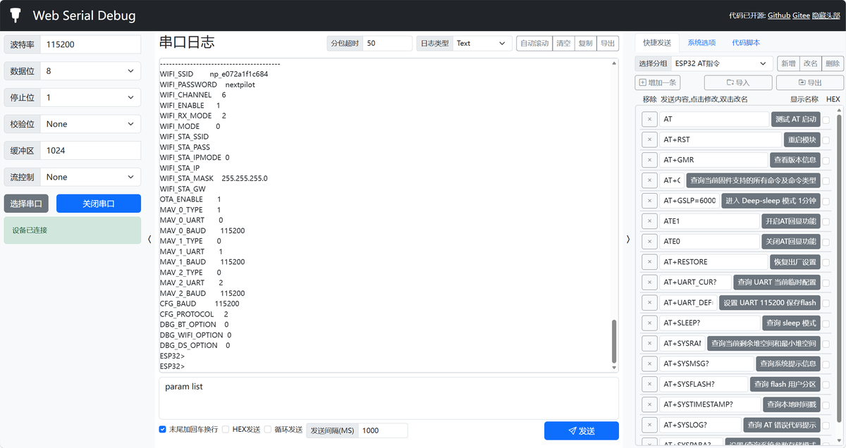This screenshot has width=846, height=448.
Task: Click 删除 to delete the group
Action: pyautogui.click(x=833, y=63)
